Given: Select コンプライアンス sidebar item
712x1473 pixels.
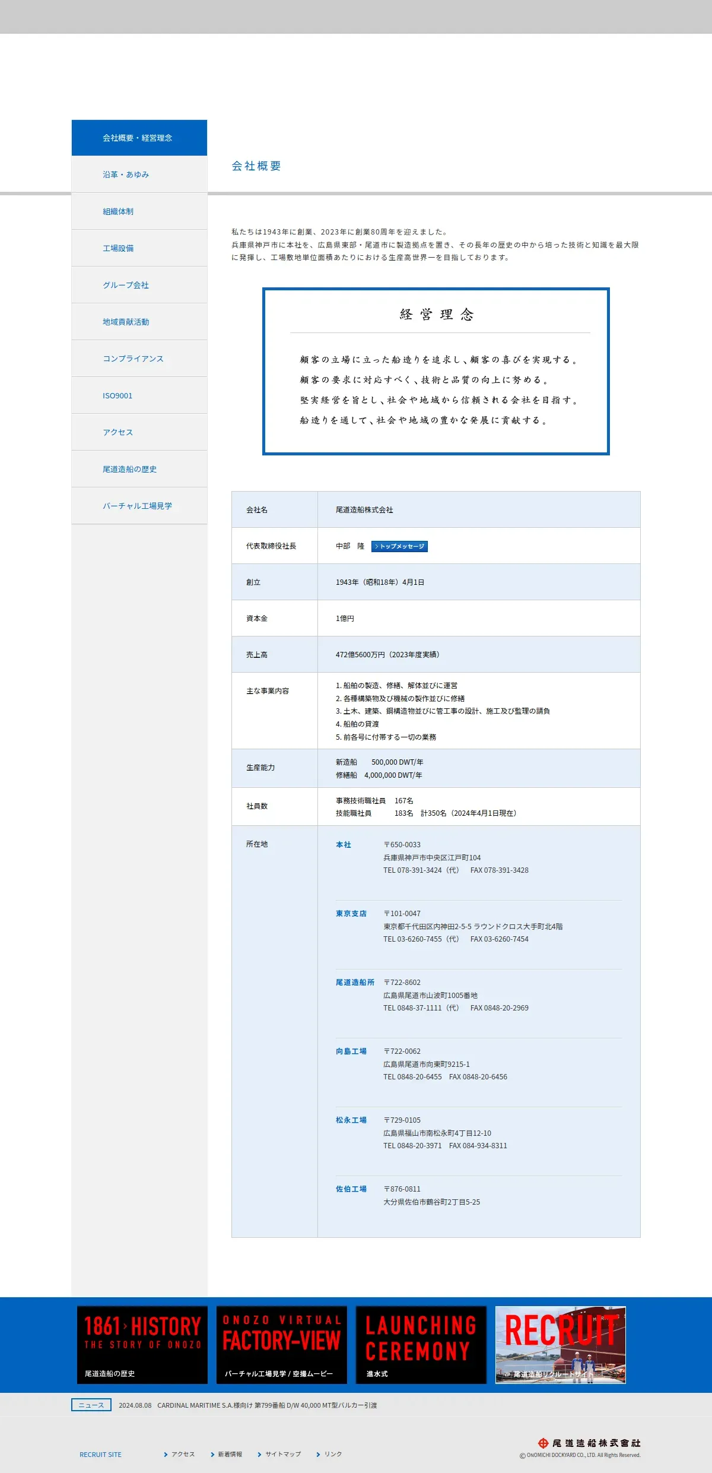Looking at the screenshot, I should pyautogui.click(x=139, y=359).
